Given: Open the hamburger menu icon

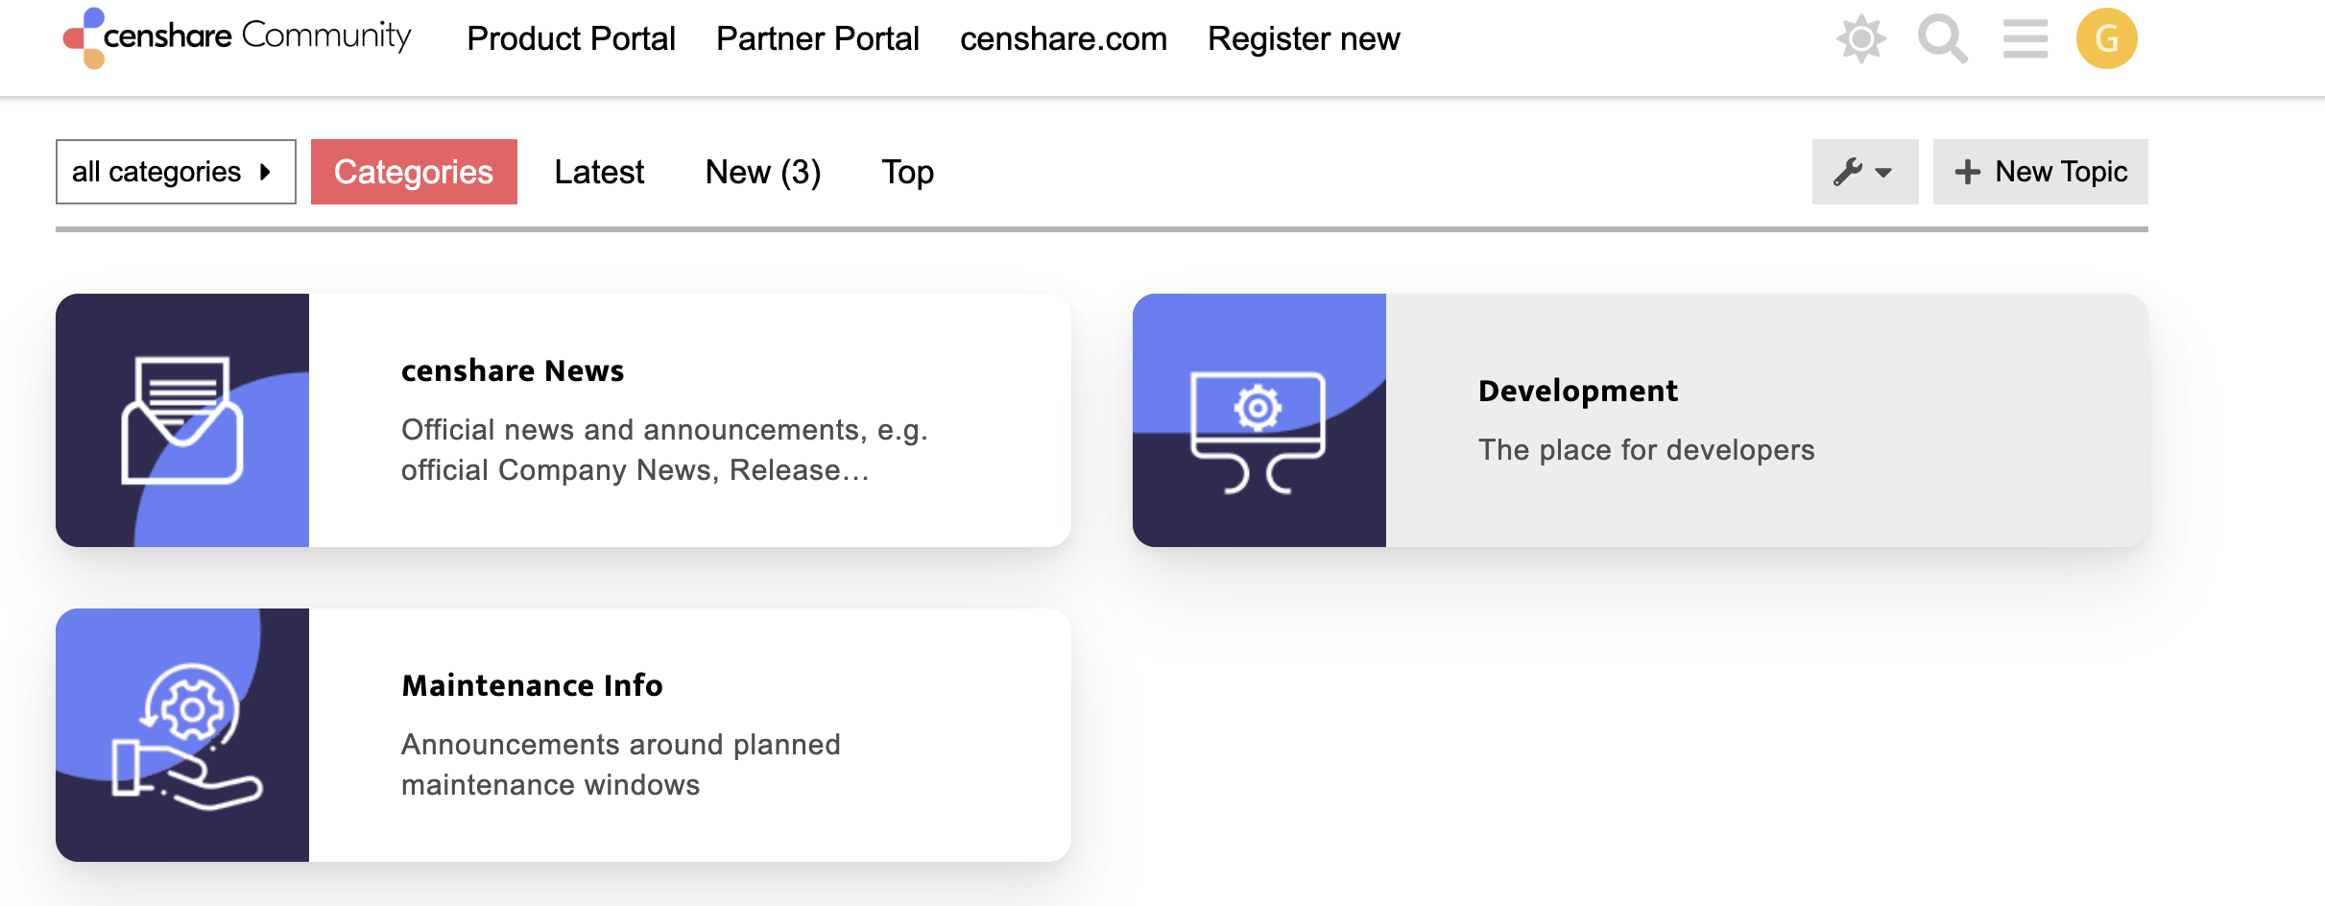Looking at the screenshot, I should click(2025, 39).
